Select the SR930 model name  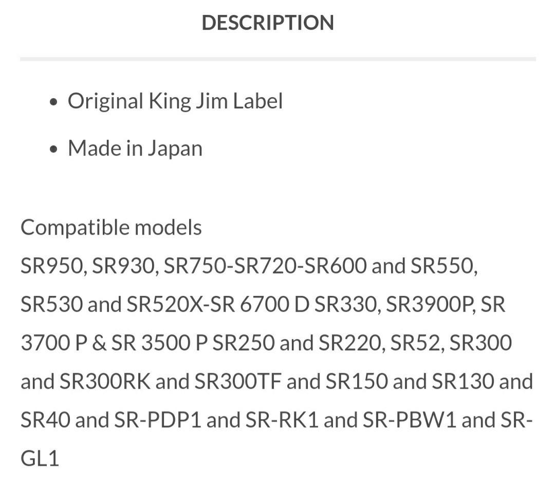pyautogui.click(x=123, y=266)
